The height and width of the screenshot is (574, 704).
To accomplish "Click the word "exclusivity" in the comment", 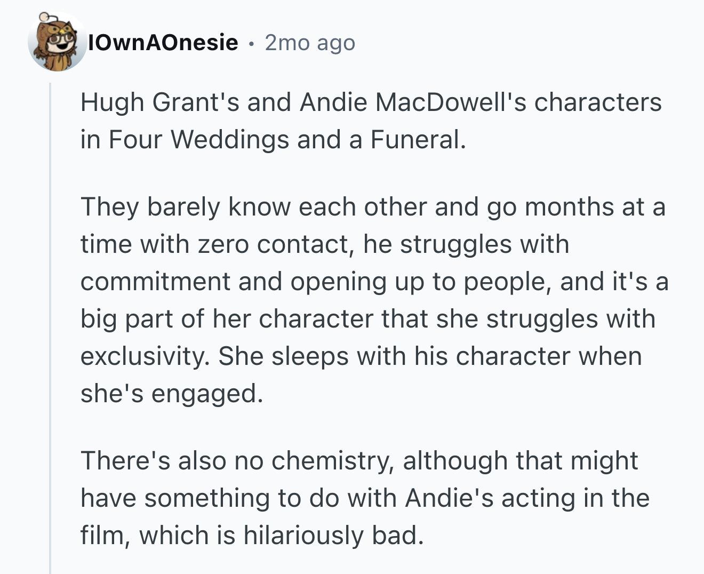I will (x=143, y=356).
